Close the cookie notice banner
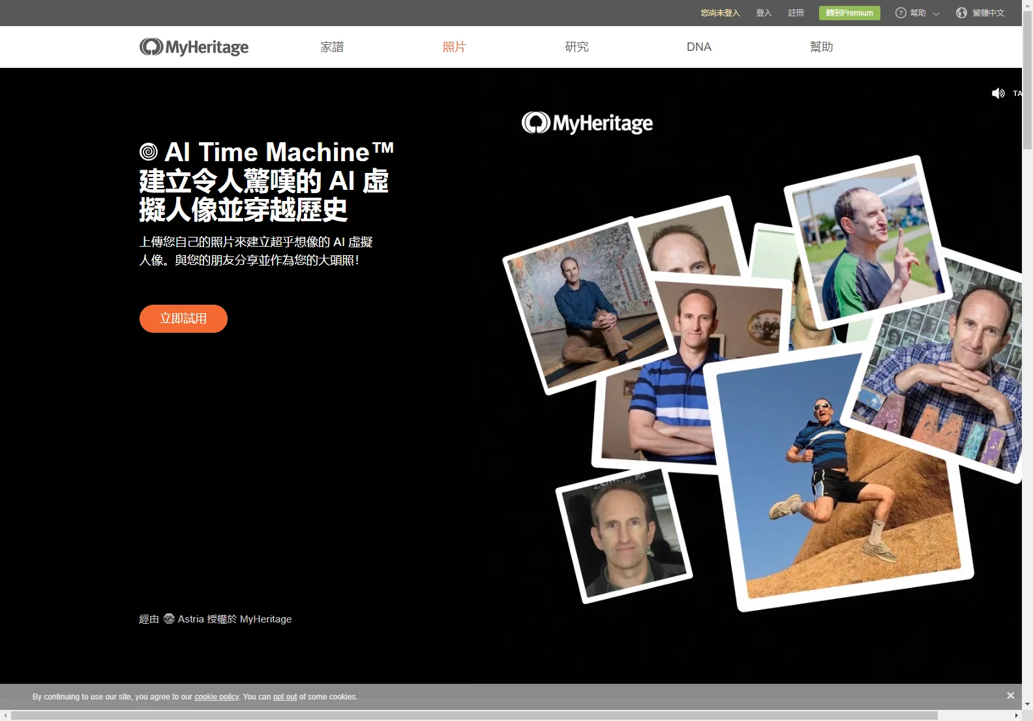1033x721 pixels. tap(1010, 696)
